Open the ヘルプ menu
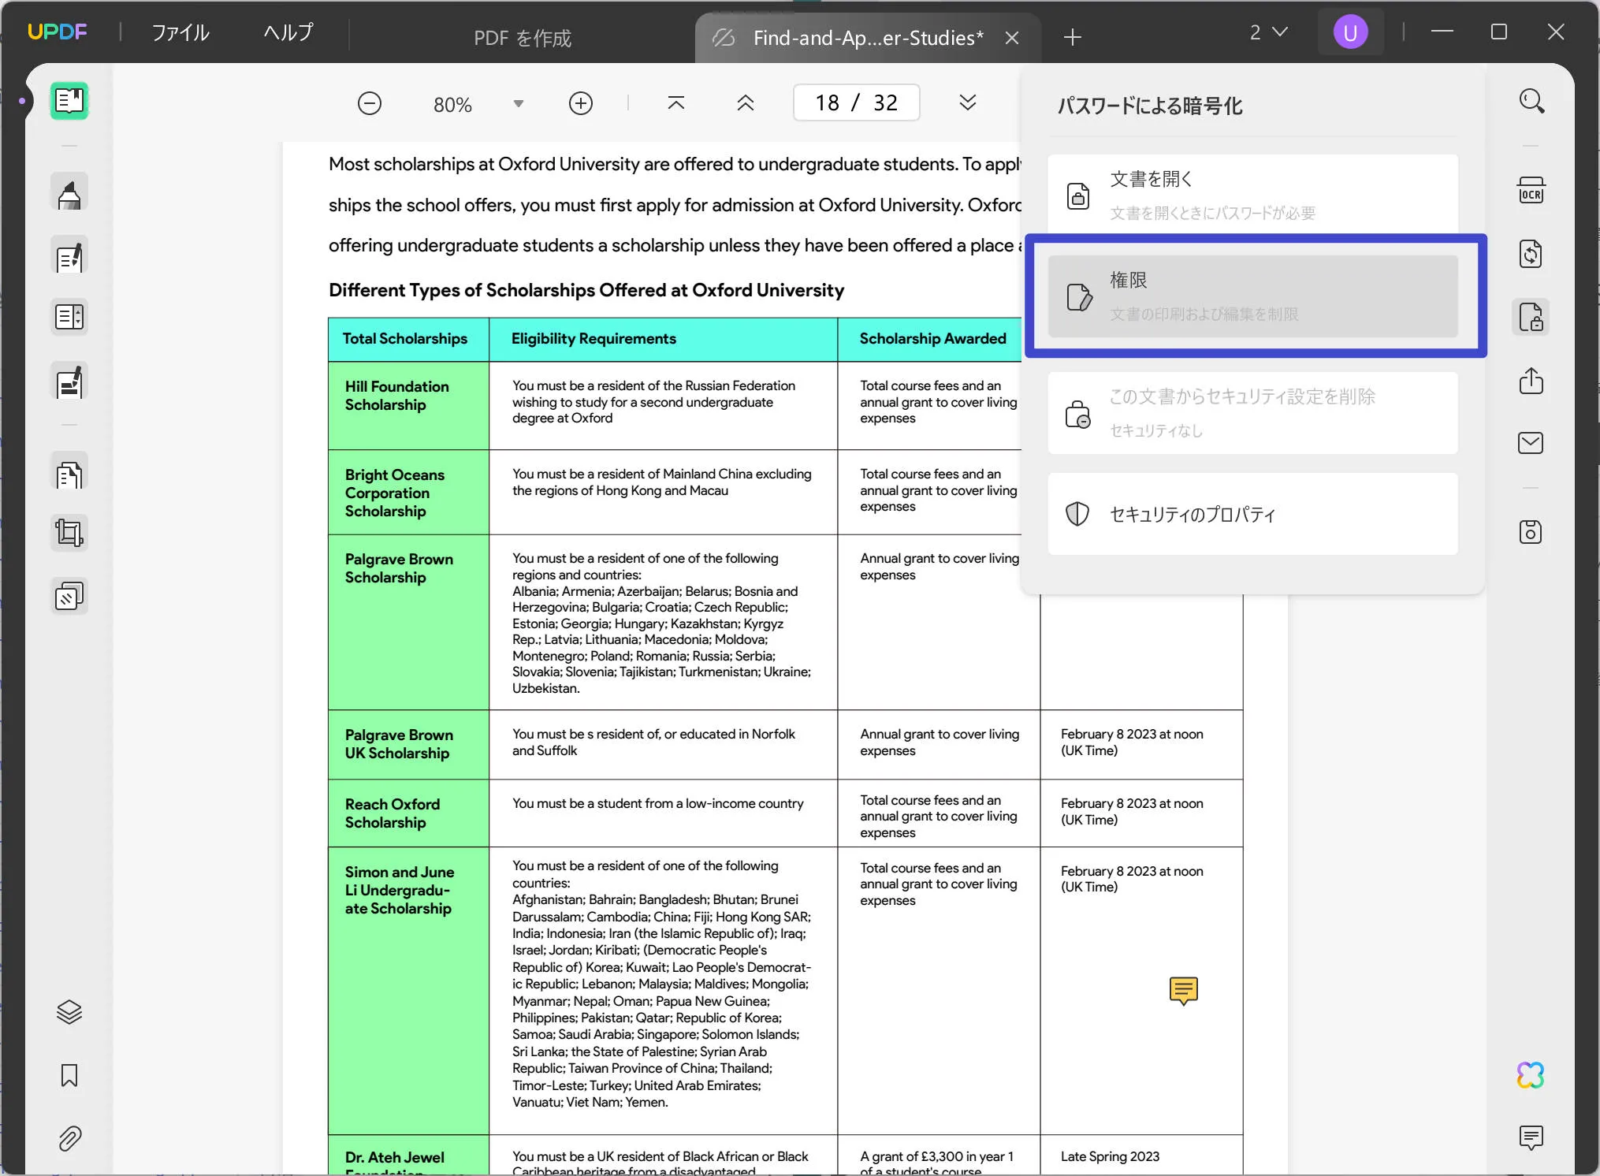The image size is (1600, 1176). (x=288, y=32)
